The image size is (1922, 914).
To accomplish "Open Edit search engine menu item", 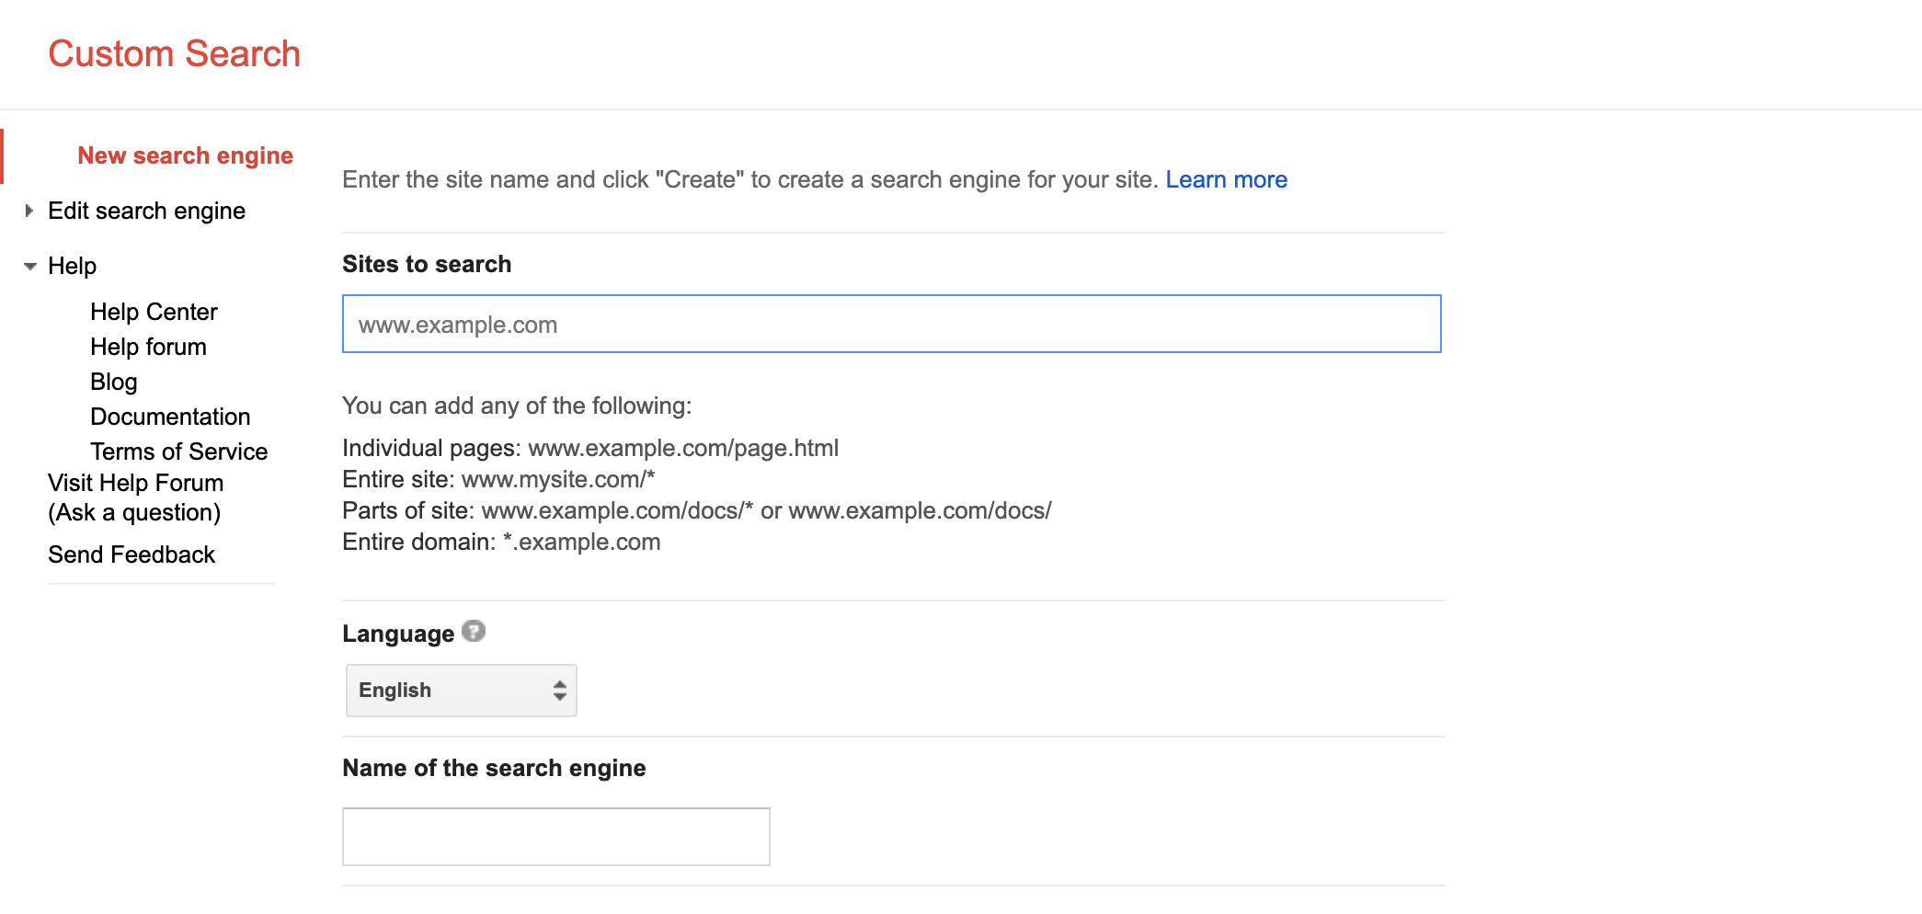I will [x=147, y=211].
